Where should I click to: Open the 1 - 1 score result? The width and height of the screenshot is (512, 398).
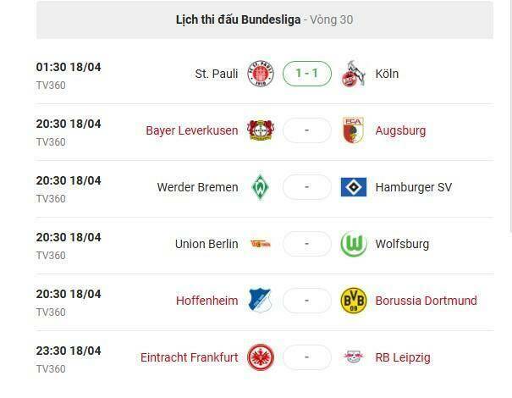(x=306, y=74)
